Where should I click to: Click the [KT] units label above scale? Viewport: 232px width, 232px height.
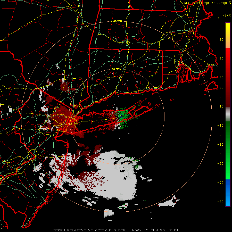220,18
